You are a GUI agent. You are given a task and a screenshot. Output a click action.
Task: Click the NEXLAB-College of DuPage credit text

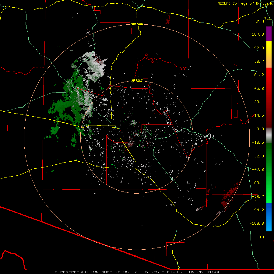(x=245, y=3)
